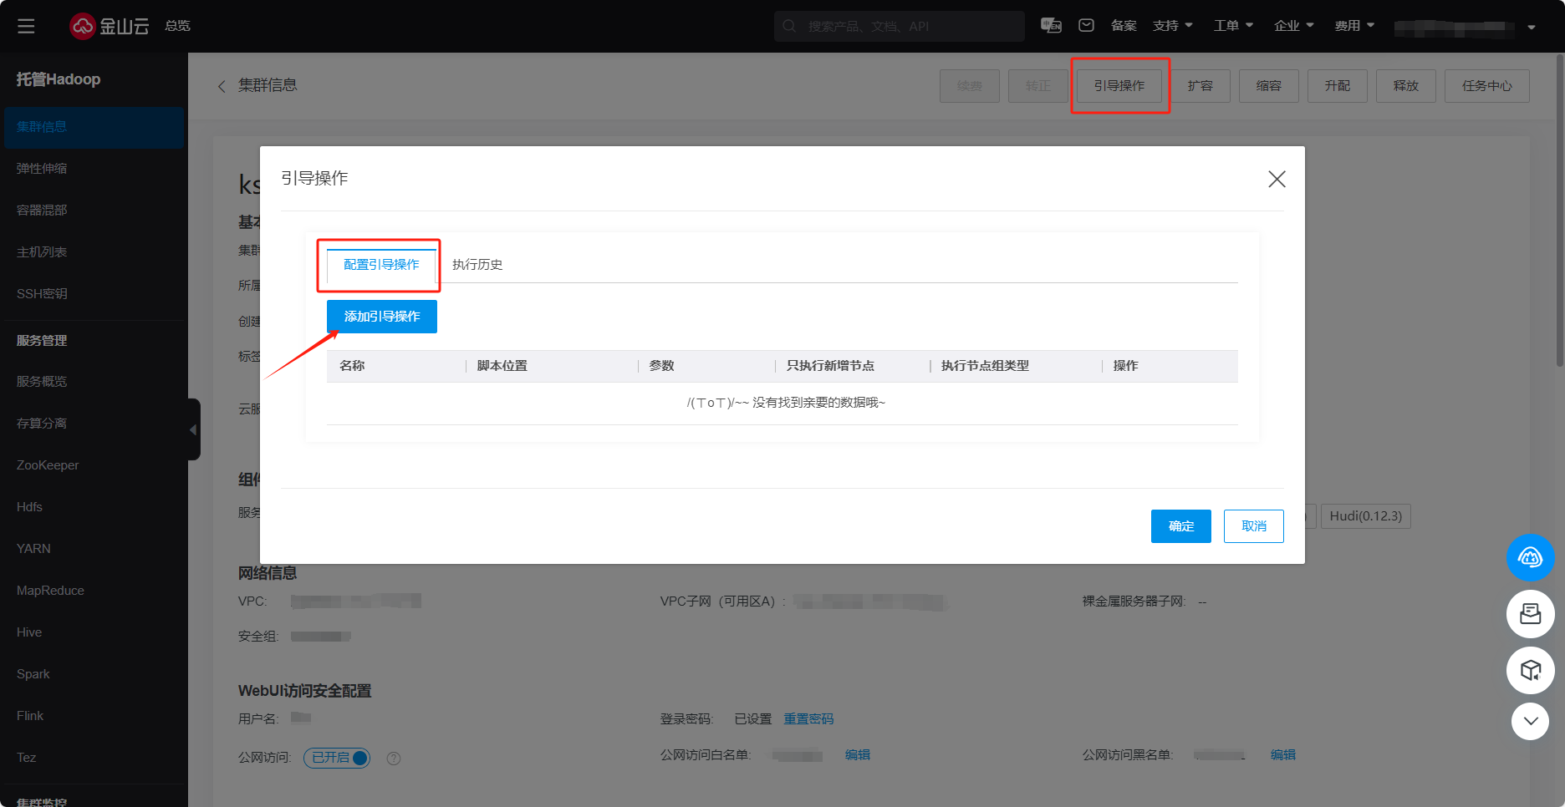Expand the 支持 dropdown menu
The image size is (1565, 807).
pos(1172,26)
